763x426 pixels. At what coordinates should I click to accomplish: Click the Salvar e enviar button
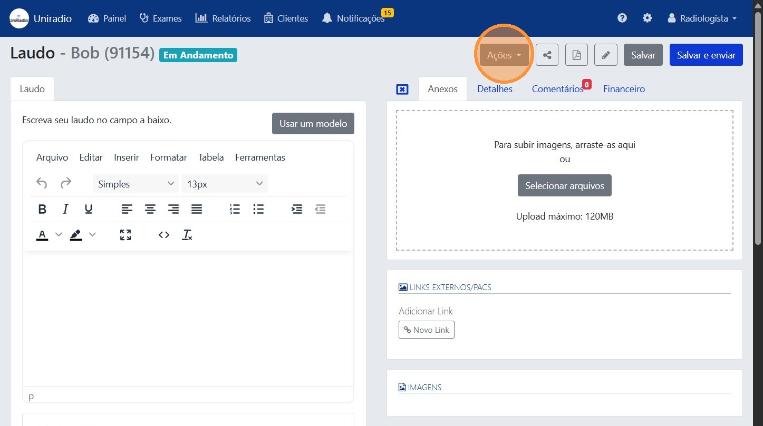706,54
